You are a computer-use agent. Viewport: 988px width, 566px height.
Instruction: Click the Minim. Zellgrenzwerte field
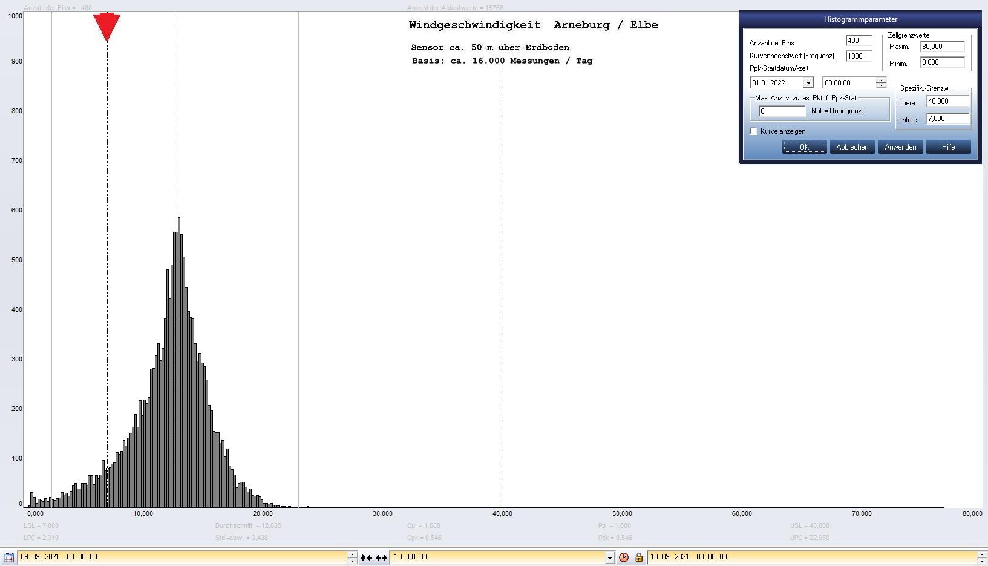(x=942, y=62)
